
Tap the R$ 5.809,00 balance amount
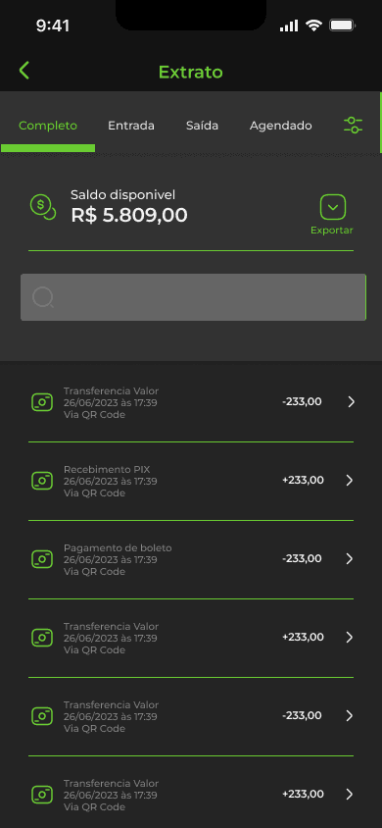coord(129,216)
